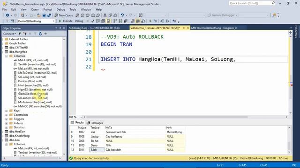This screenshot has width=300, height=168.
Task: Expand the Statistics folder
Action: point(6,127)
